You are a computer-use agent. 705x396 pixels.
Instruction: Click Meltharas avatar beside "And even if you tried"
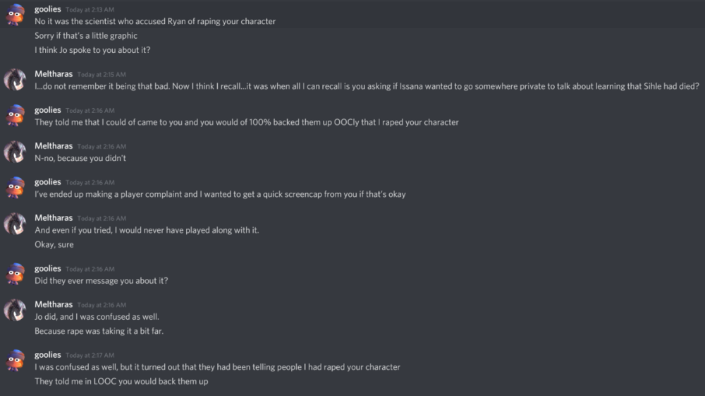[x=16, y=224]
